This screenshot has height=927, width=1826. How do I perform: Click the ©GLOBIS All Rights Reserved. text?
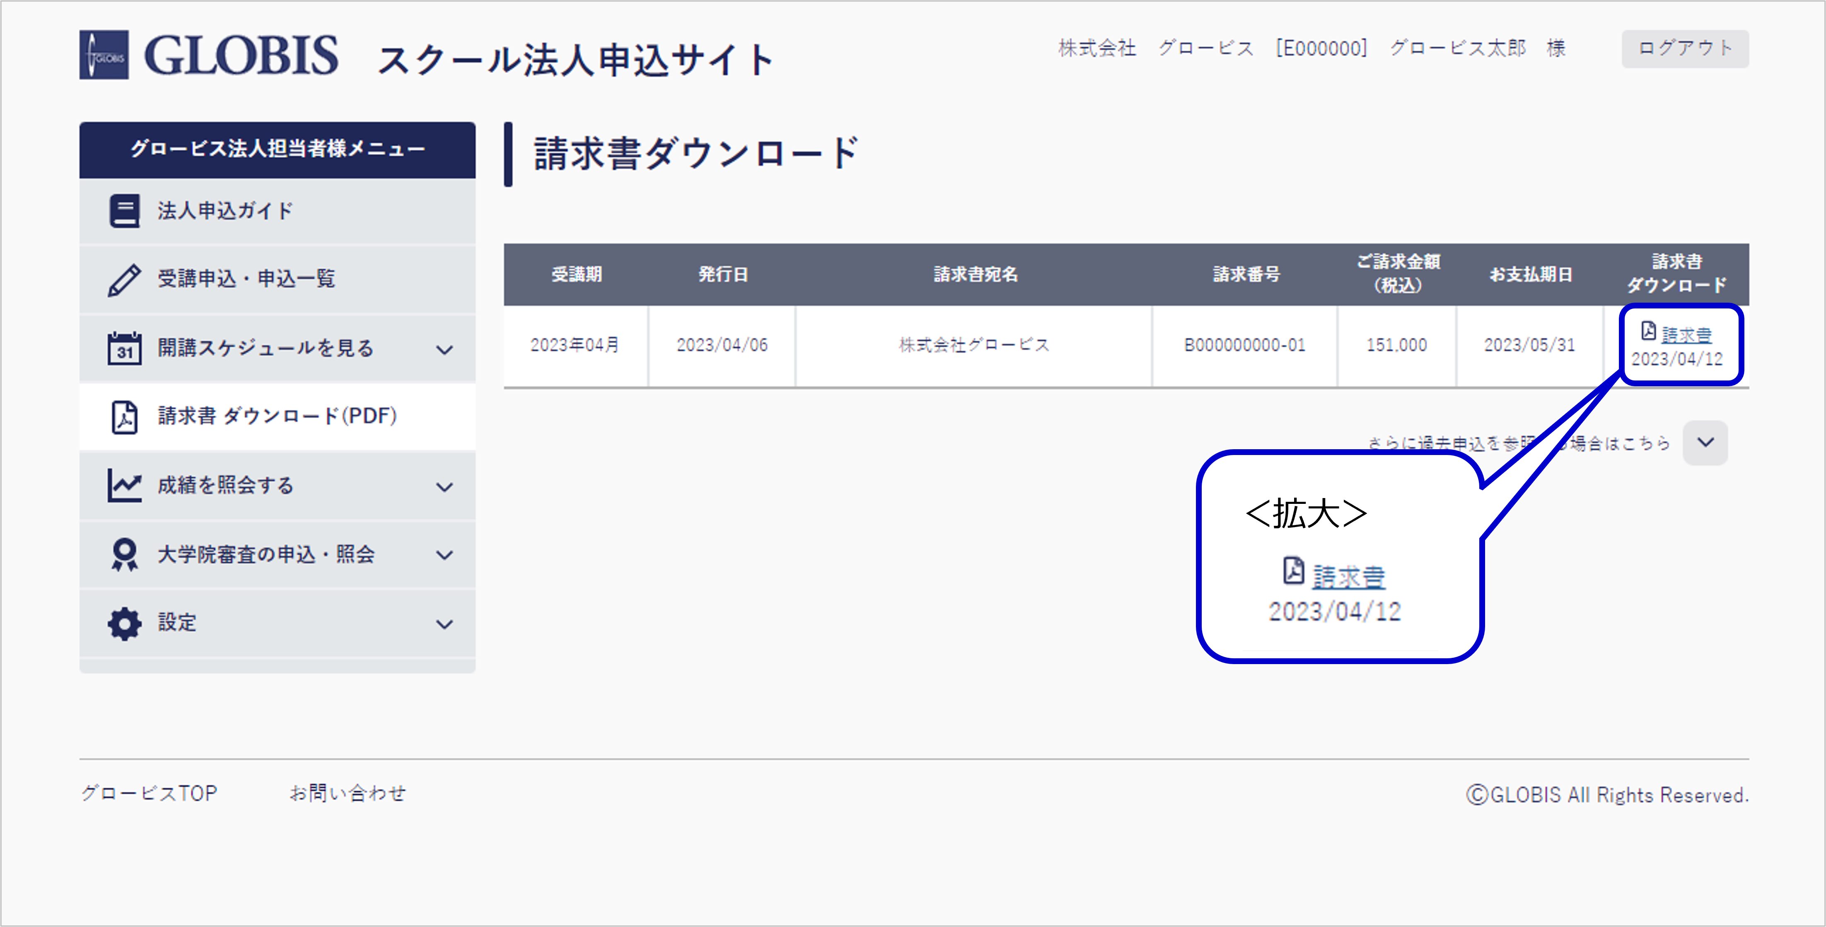coord(1607,795)
